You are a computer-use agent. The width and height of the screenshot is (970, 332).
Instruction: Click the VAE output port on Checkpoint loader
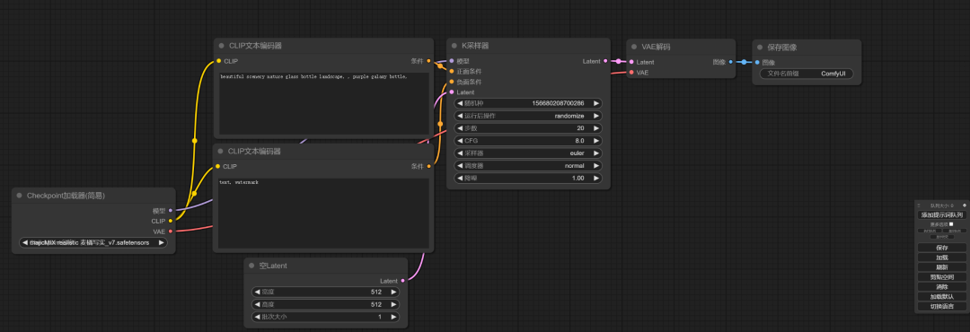point(170,232)
